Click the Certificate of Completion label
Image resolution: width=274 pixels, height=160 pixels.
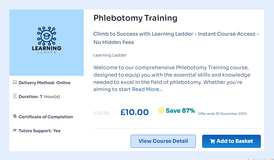(x=46, y=117)
